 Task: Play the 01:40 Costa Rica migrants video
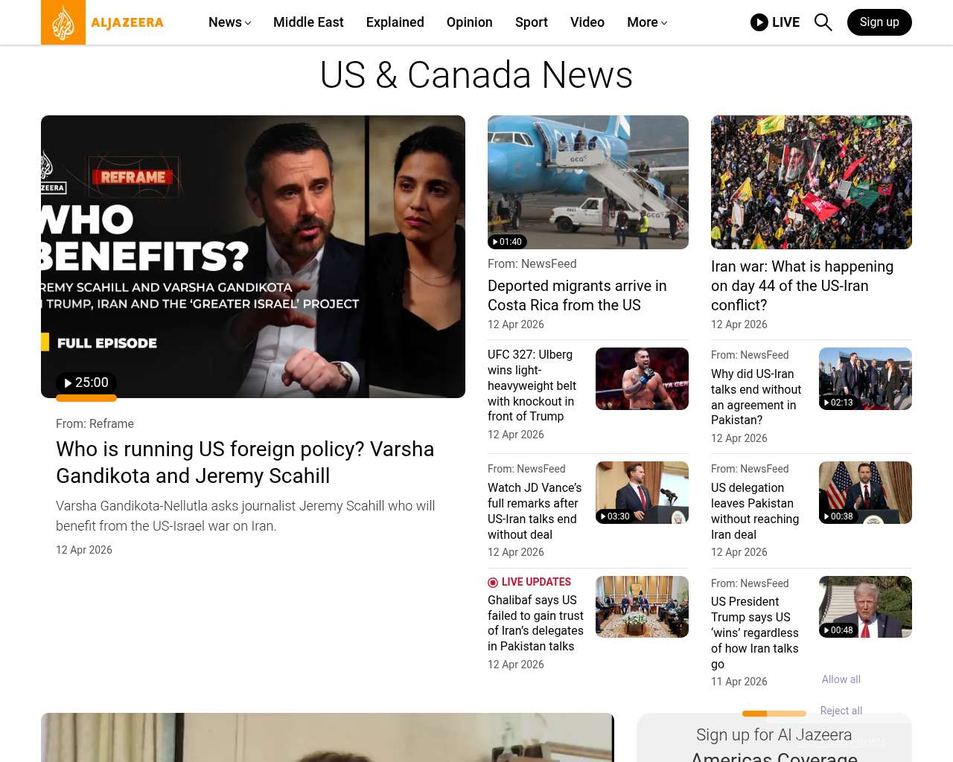[x=507, y=242]
